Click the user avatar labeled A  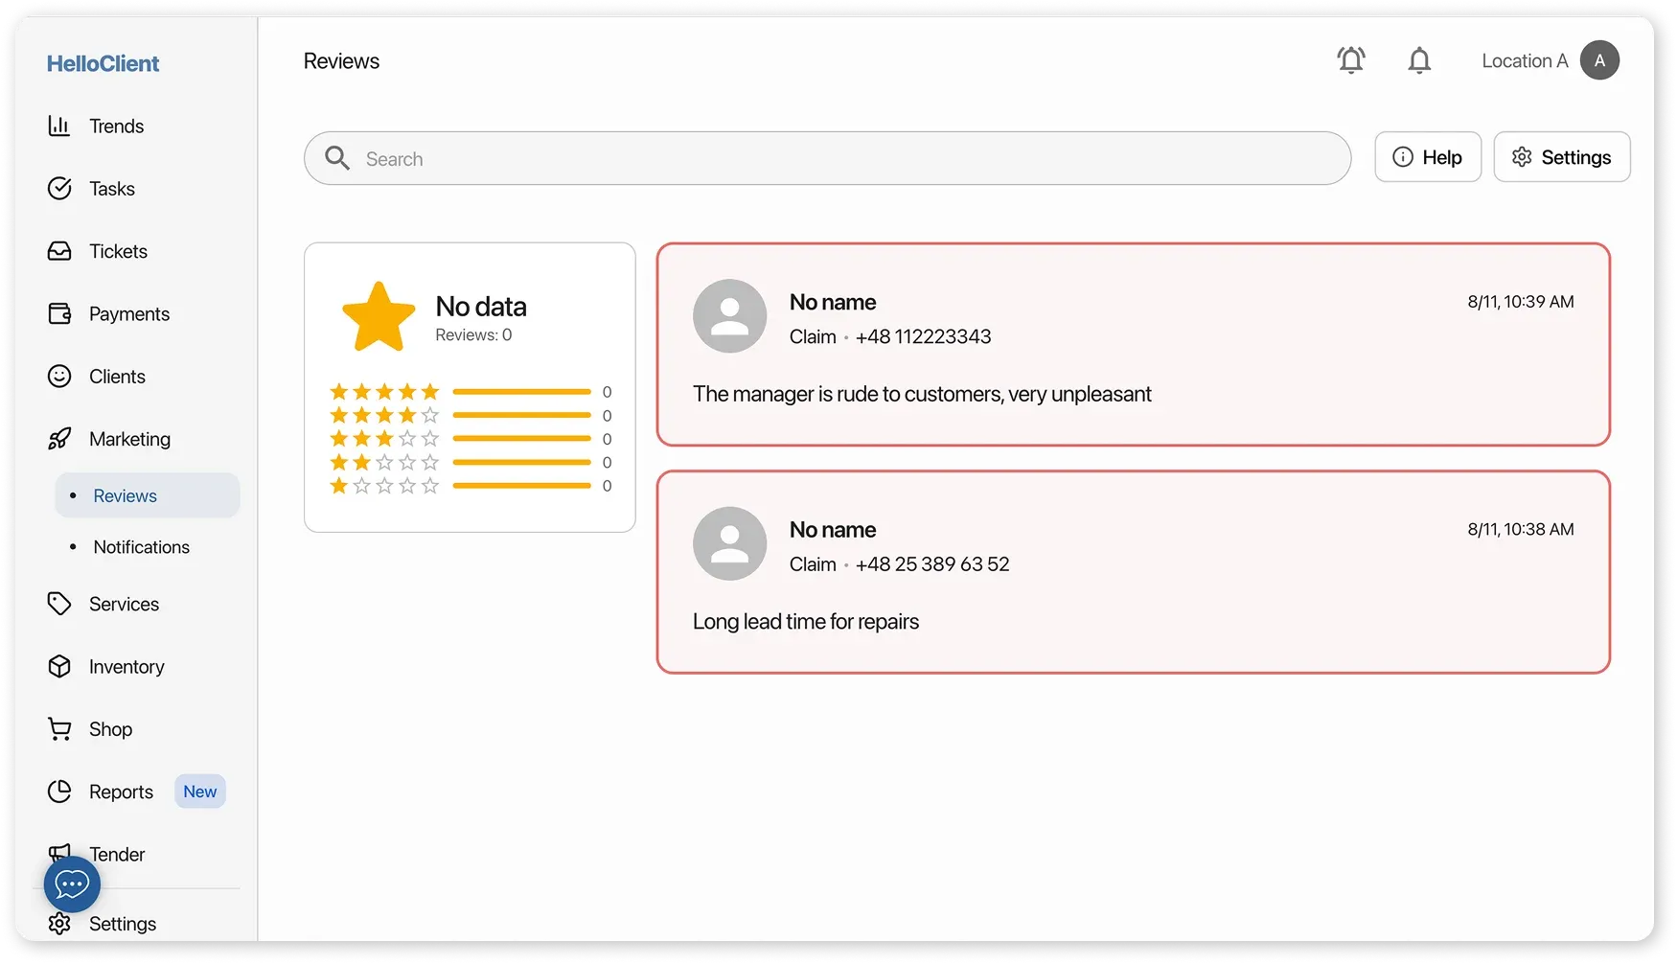[1599, 60]
